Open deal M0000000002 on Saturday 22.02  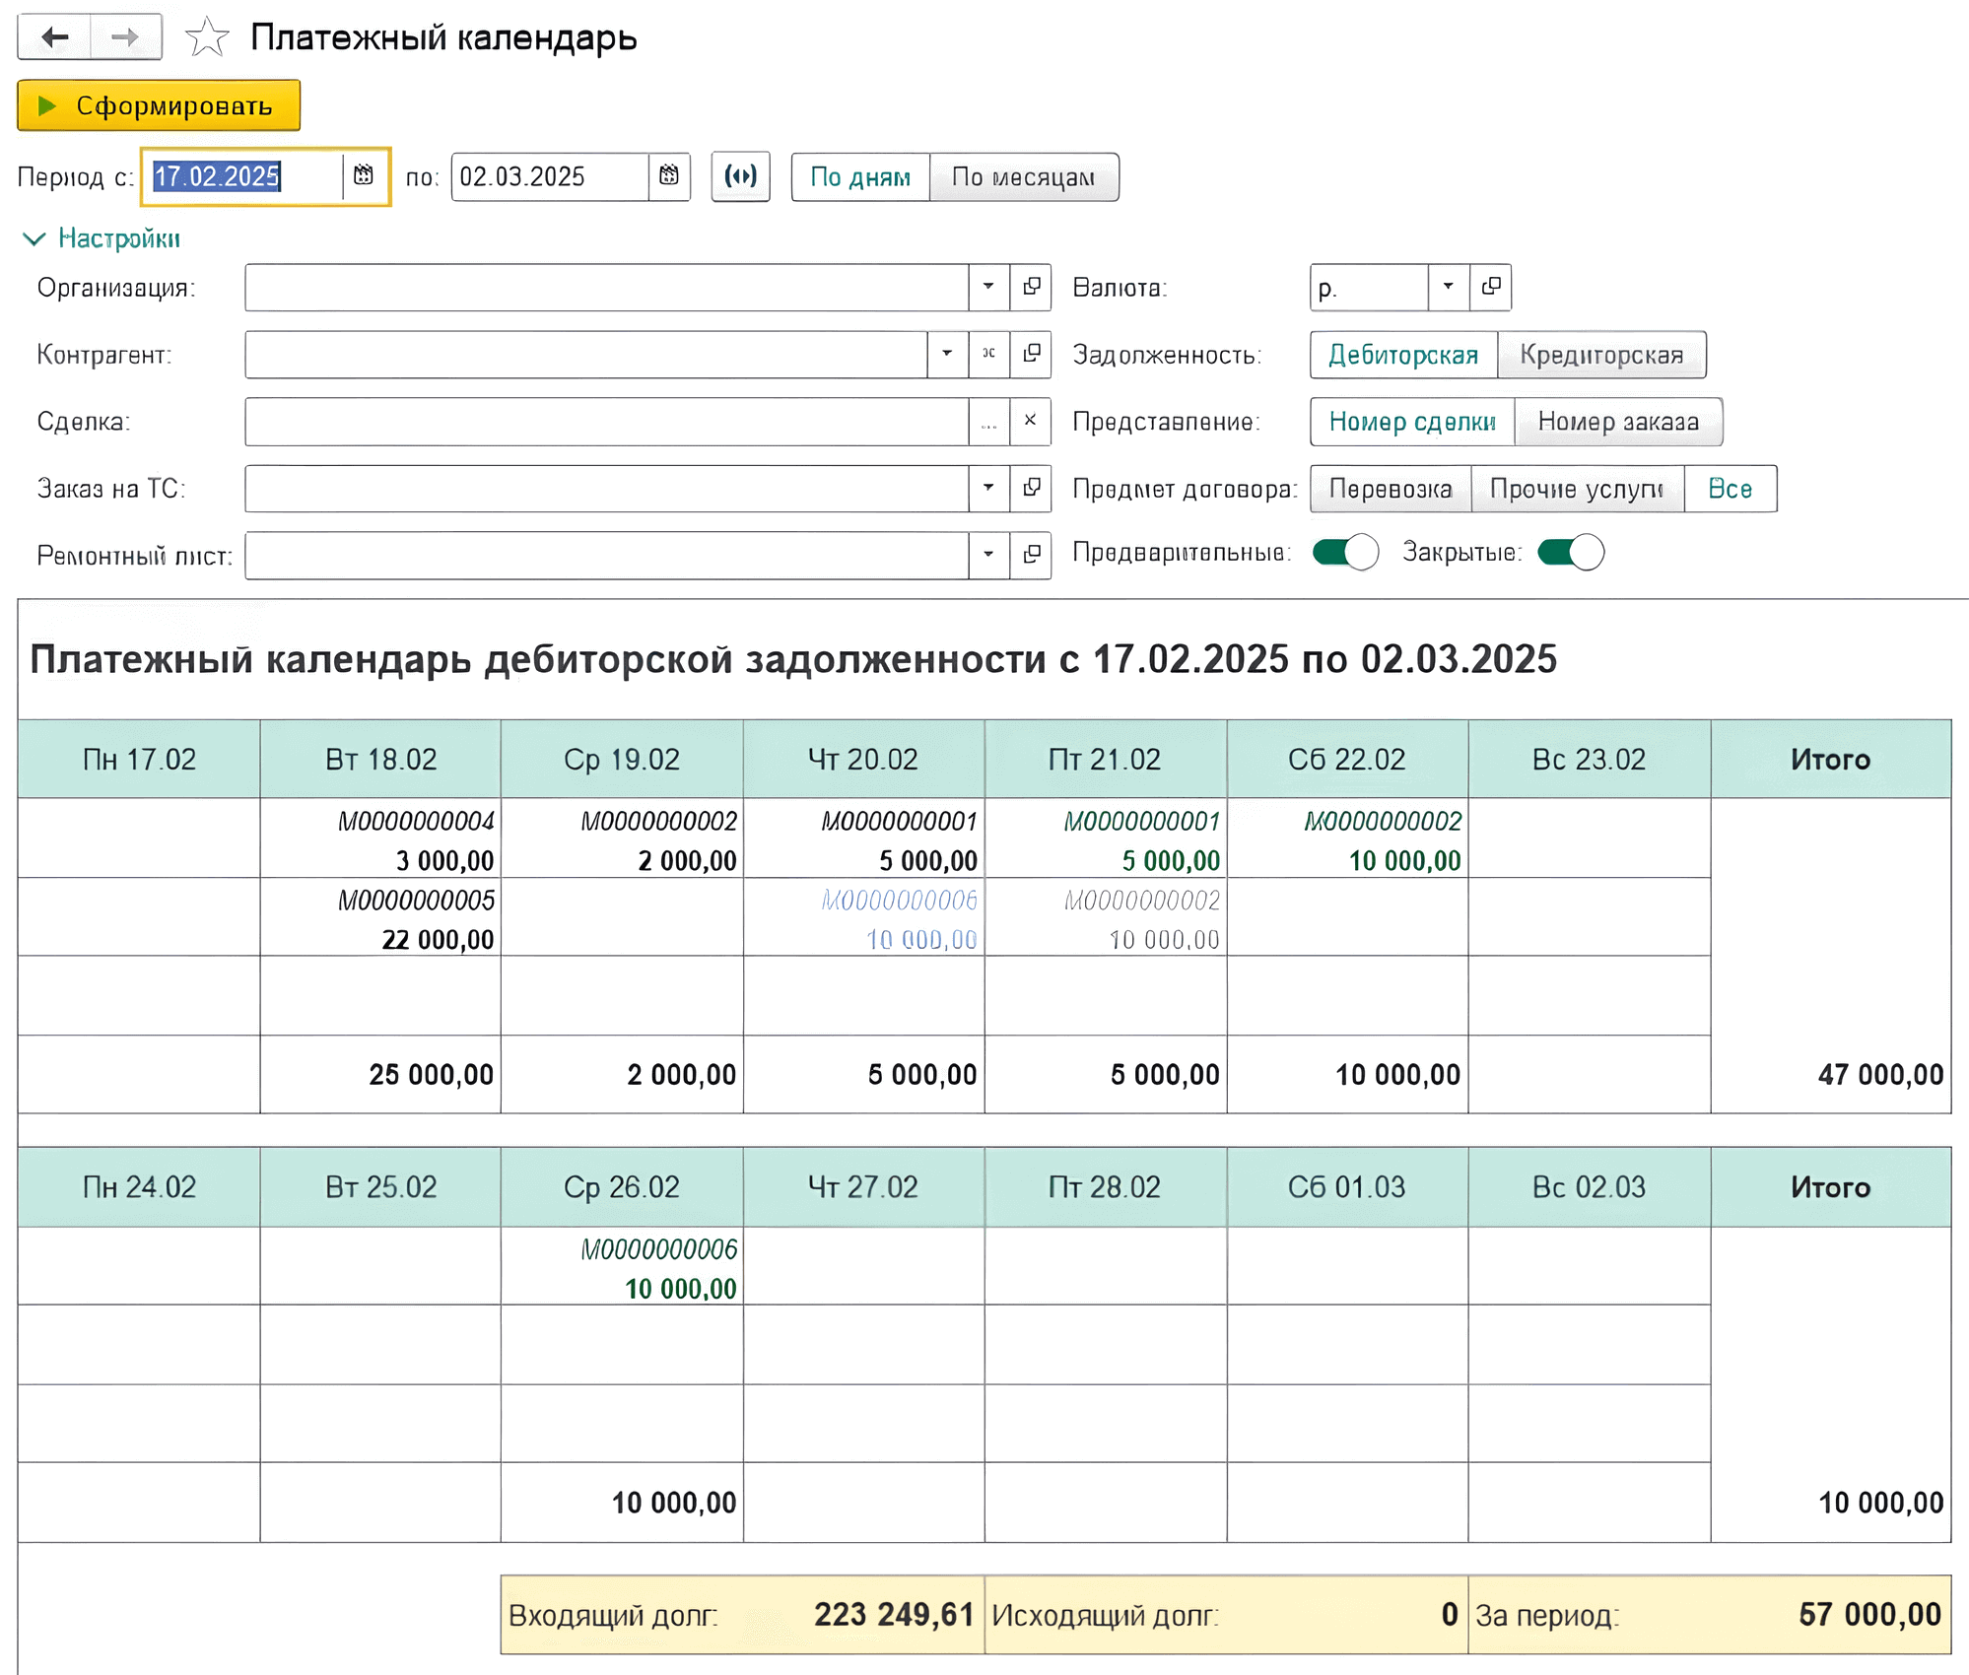[1383, 821]
